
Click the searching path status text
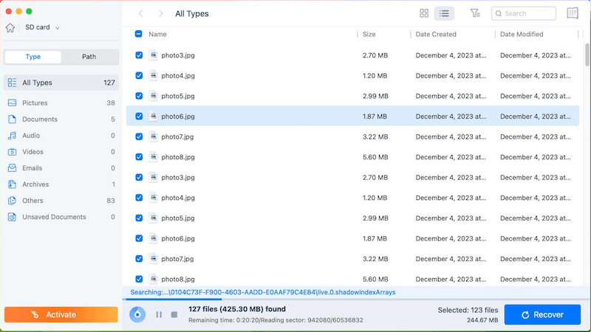(x=263, y=292)
